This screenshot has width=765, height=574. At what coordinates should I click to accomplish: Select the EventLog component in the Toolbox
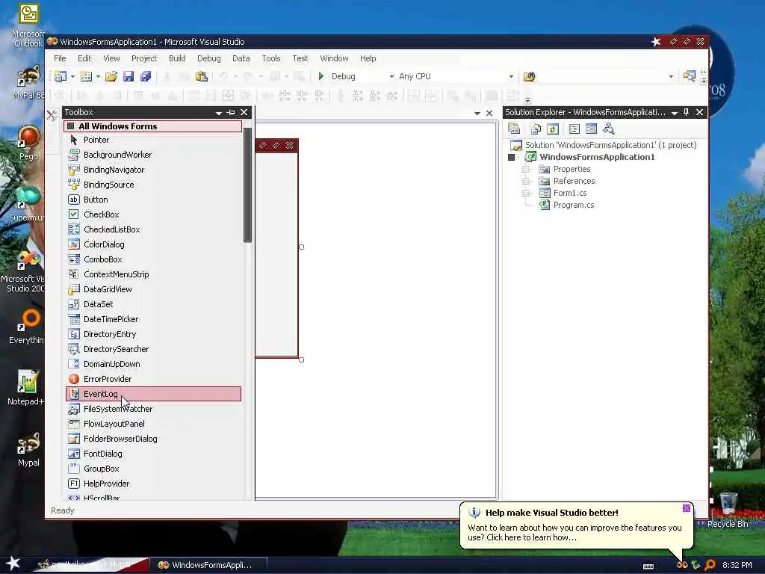[153, 394]
